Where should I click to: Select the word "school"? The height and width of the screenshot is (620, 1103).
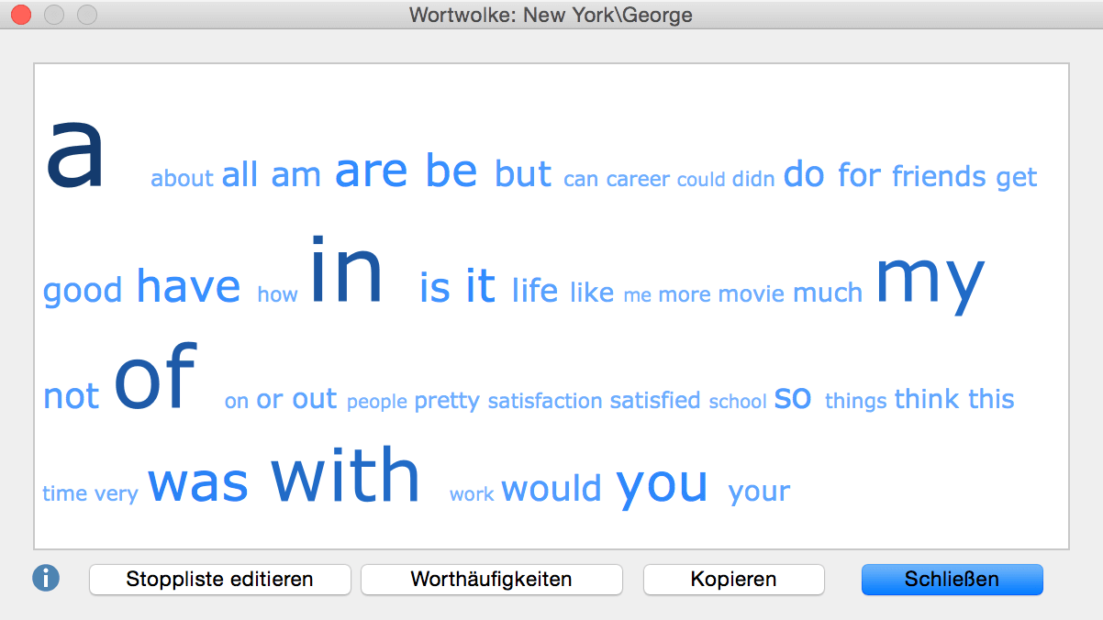[x=738, y=402]
